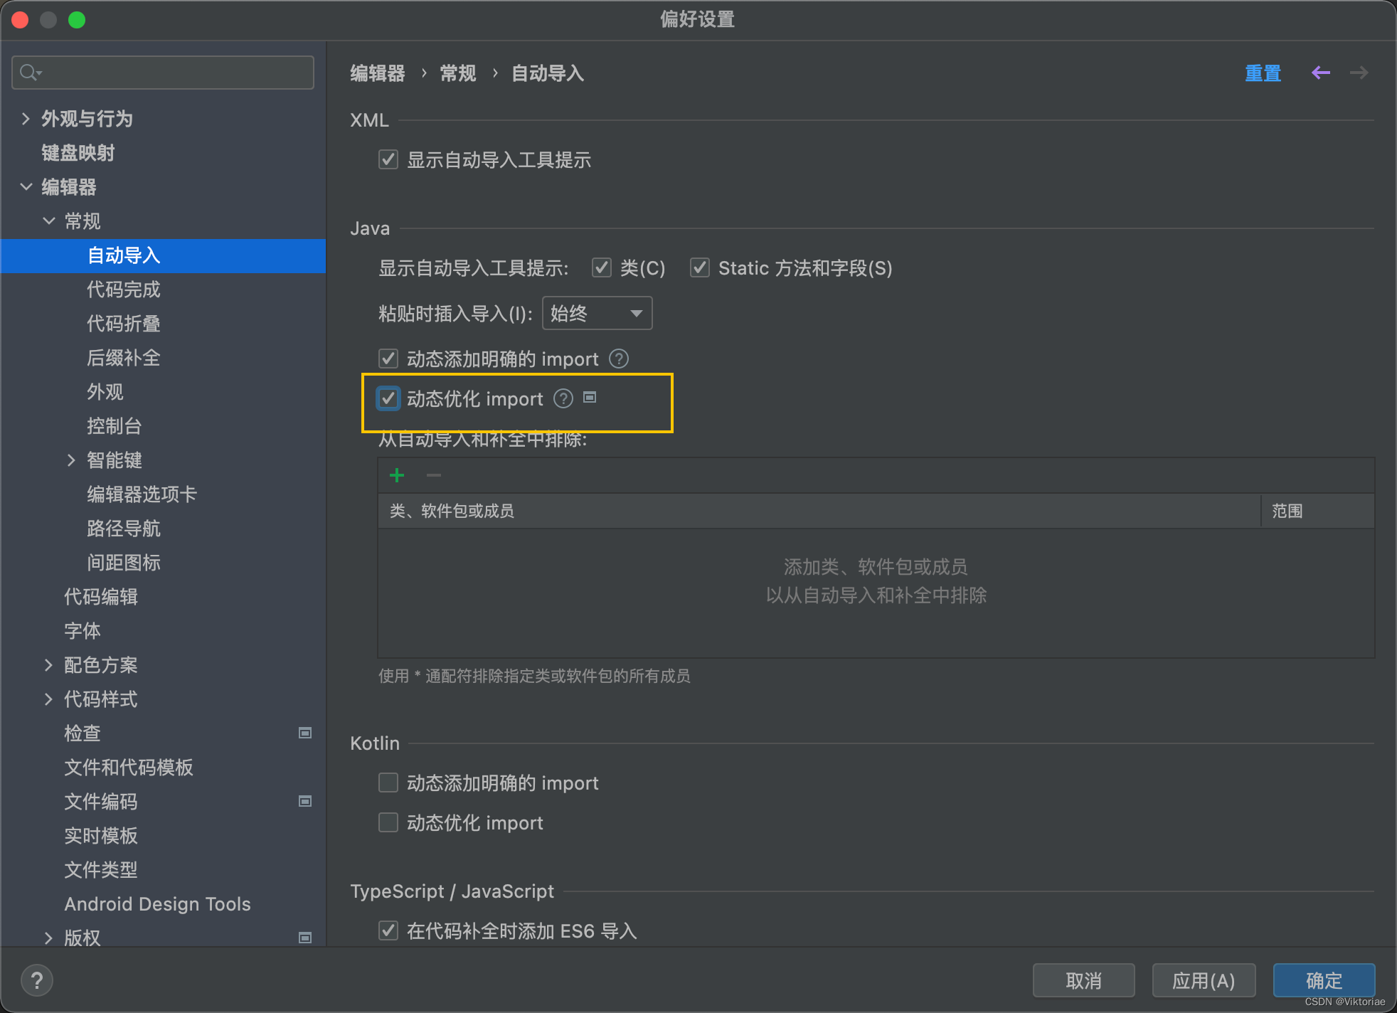Toggle the 类(C) checkbox
This screenshot has width=1397, height=1013.
tap(602, 267)
